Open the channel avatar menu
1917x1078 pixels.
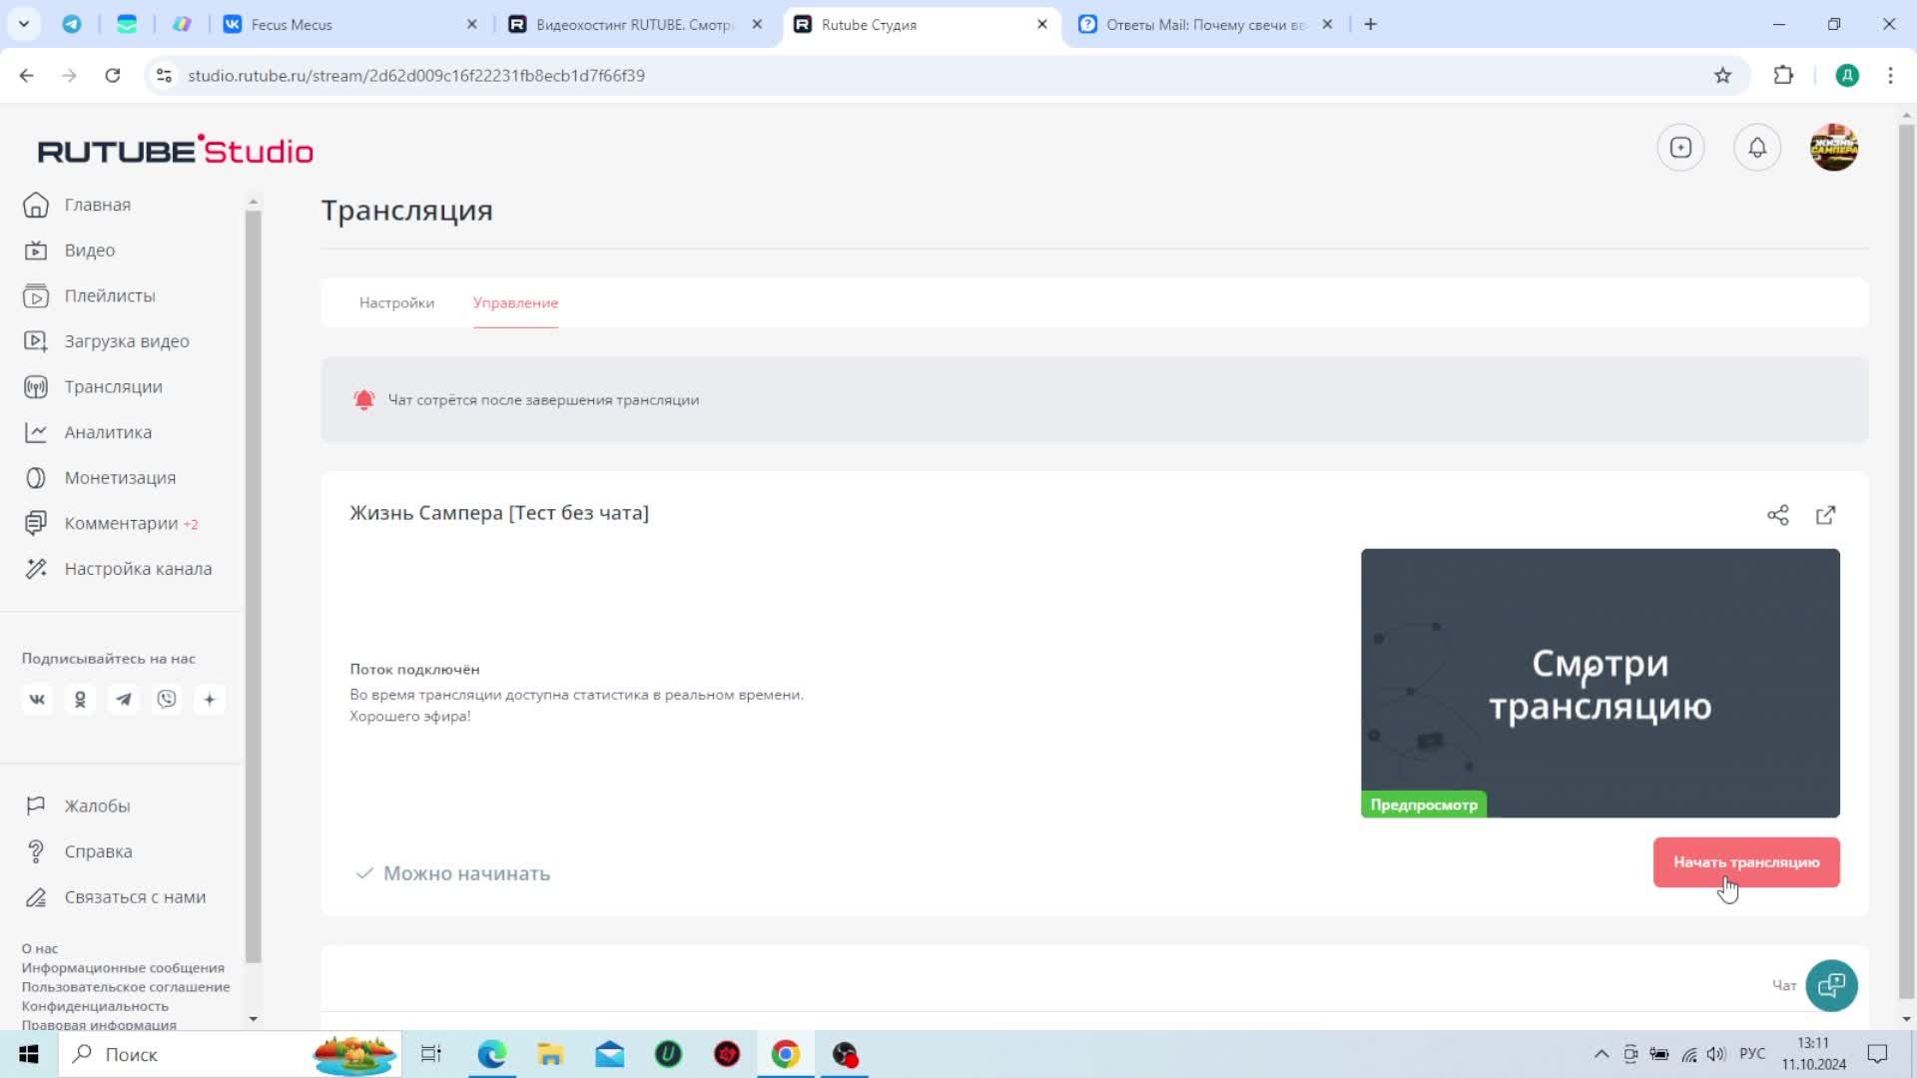pos(1834,148)
